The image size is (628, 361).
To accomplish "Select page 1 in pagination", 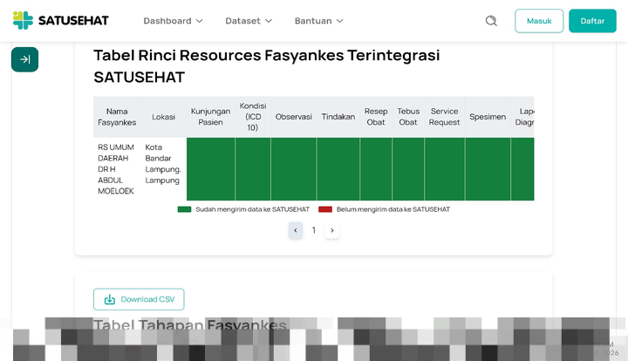I will click(314, 230).
